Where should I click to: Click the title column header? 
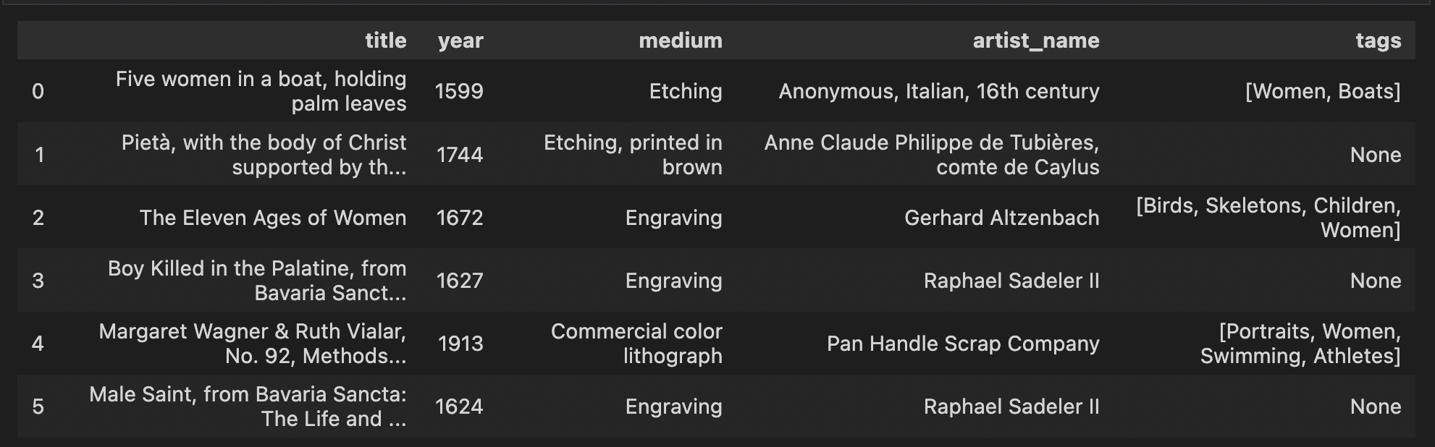(385, 41)
